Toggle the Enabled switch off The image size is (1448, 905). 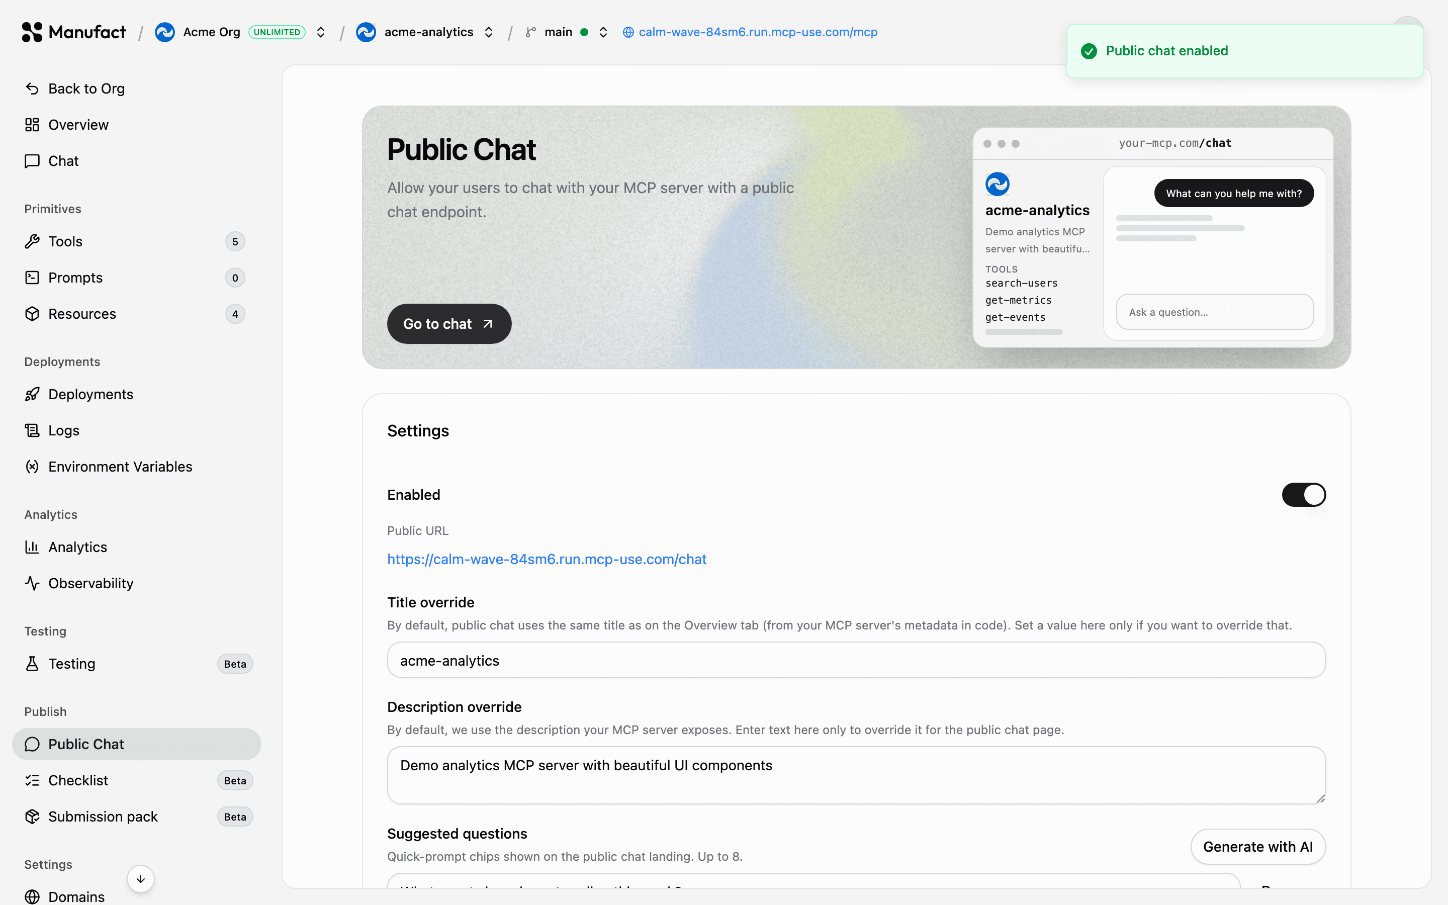click(x=1304, y=495)
